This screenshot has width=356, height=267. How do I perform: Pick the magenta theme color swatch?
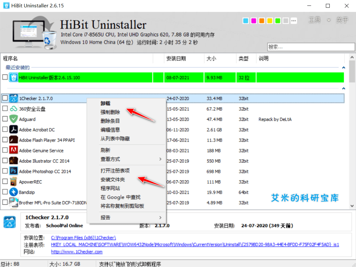click(254, 21)
